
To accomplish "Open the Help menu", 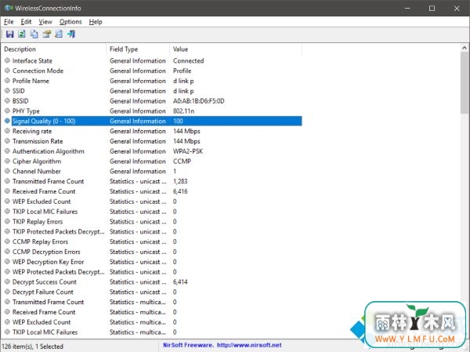I will (x=96, y=22).
